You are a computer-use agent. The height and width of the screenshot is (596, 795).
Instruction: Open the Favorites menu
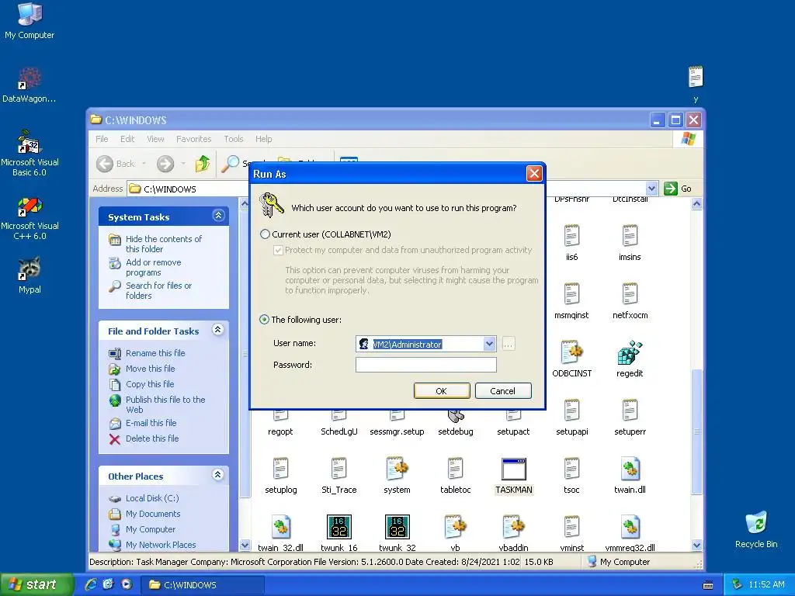[x=193, y=139]
